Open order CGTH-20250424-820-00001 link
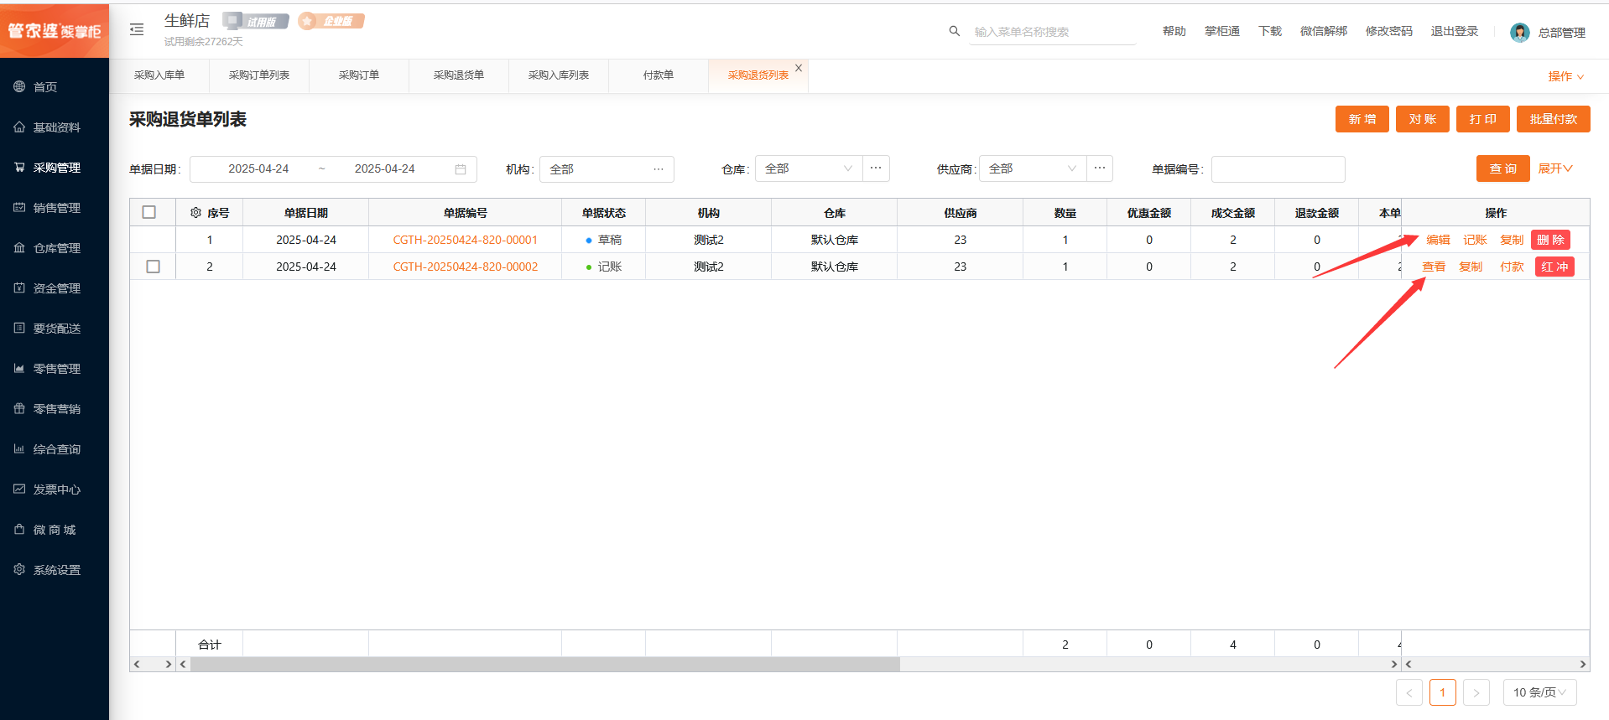1609x720 pixels. (x=466, y=240)
